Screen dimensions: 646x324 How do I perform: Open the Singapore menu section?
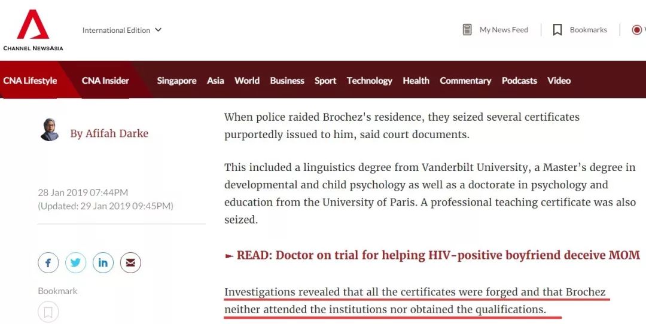[176, 81]
